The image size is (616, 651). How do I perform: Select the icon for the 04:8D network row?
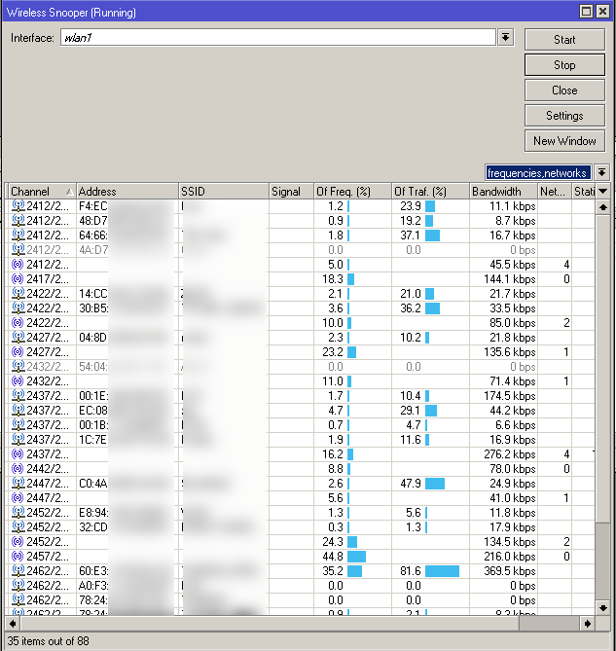click(18, 338)
